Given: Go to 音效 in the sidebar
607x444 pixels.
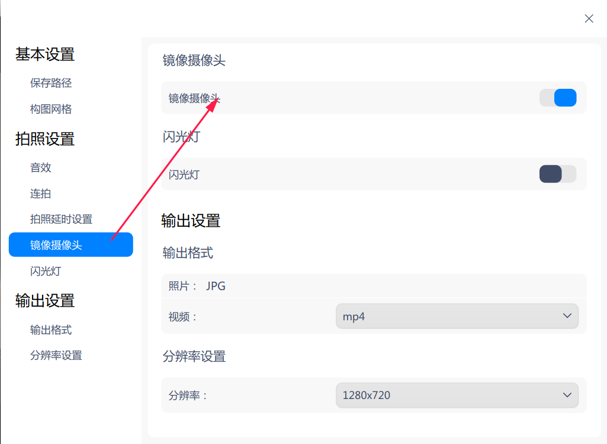Looking at the screenshot, I should [x=41, y=168].
